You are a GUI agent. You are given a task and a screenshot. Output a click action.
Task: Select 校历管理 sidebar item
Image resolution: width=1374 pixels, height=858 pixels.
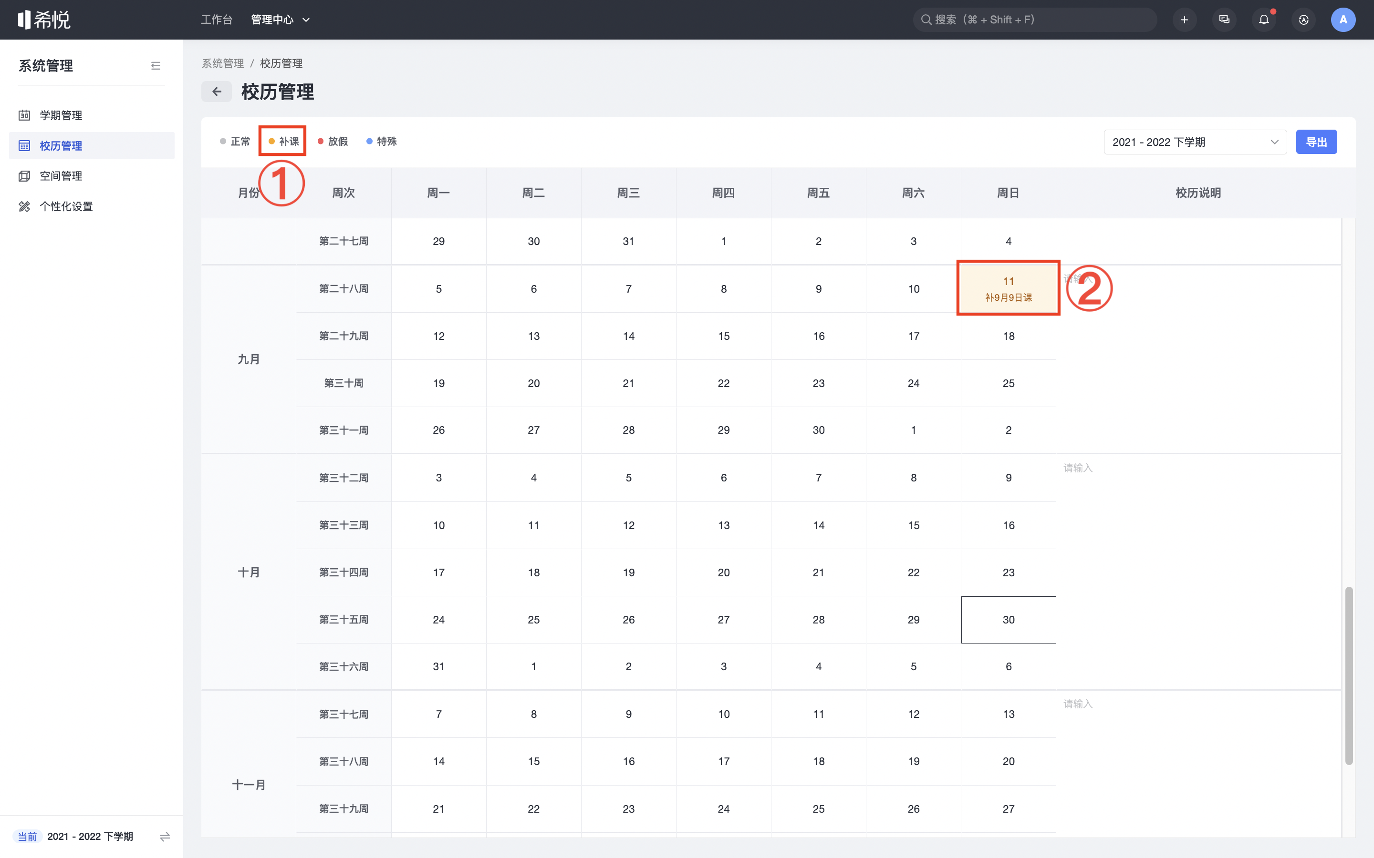(92, 146)
